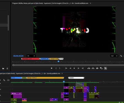This screenshot has height=103, width=124.
Task: Select the blue LUCI marker in the timeline
Action: pyautogui.click(x=16, y=78)
